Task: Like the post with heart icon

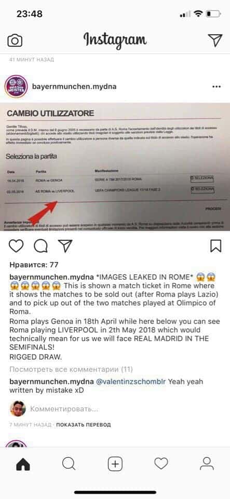Action: pos(16,246)
